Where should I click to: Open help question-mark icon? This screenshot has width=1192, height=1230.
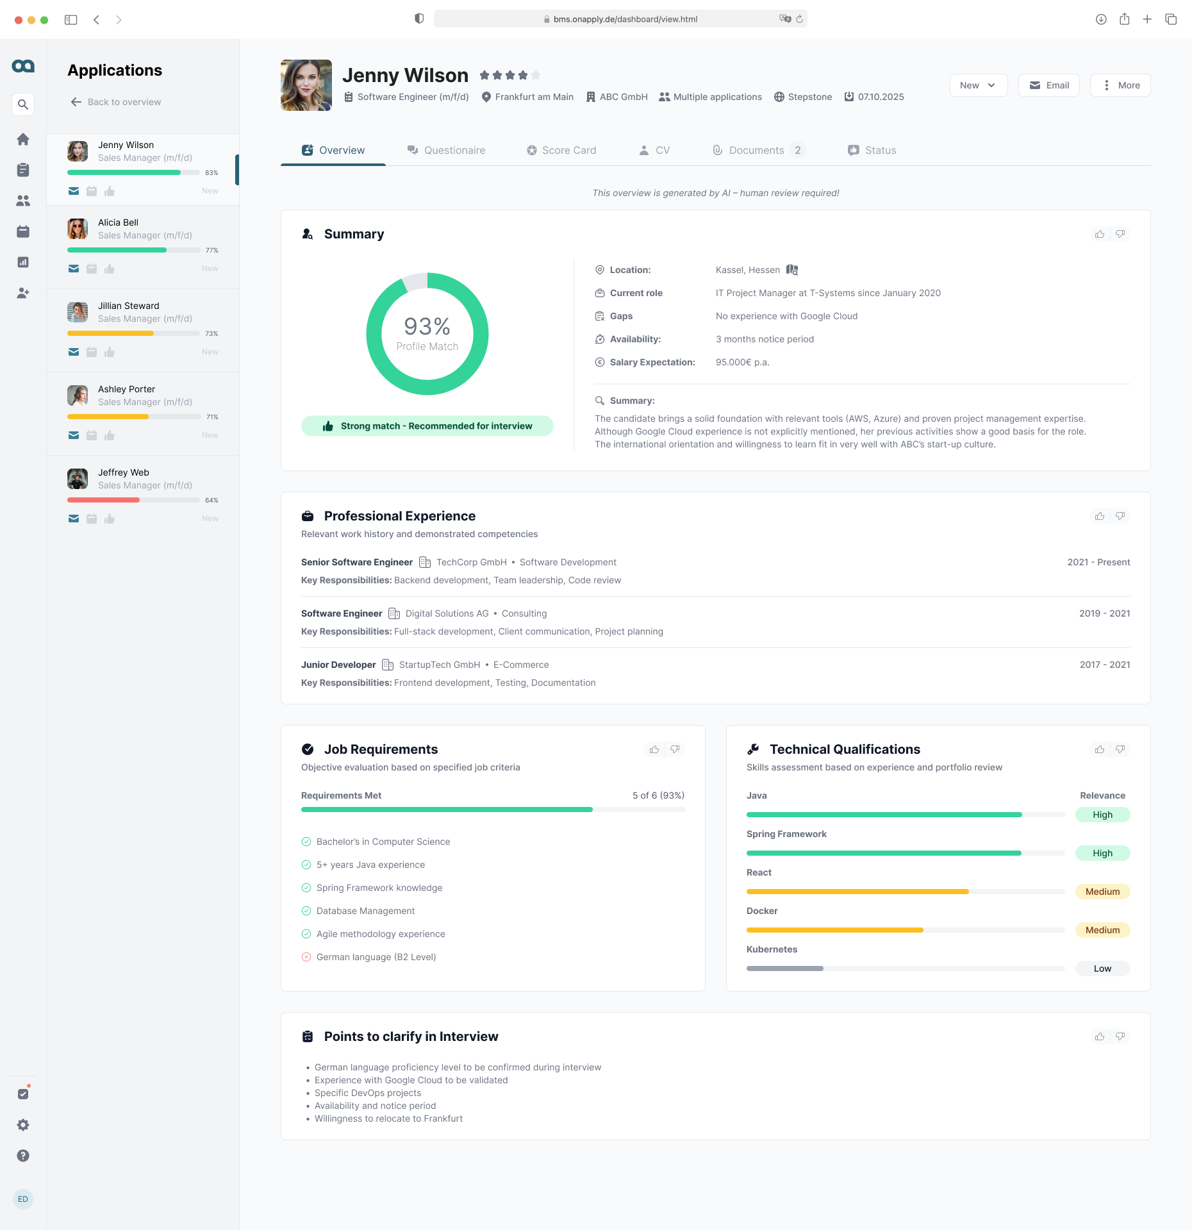[23, 1156]
